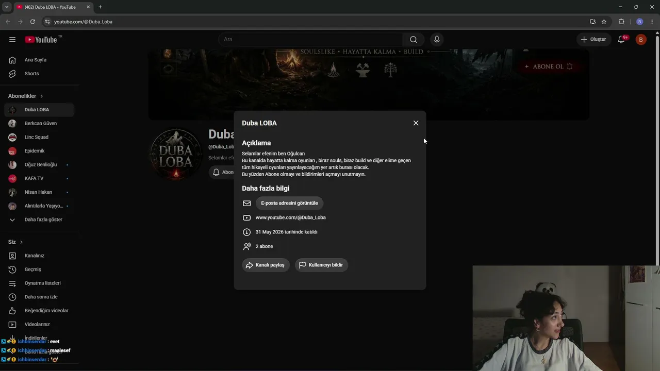Open the Oluştur create button
Screen dimensions: 660x371
click(593, 40)
